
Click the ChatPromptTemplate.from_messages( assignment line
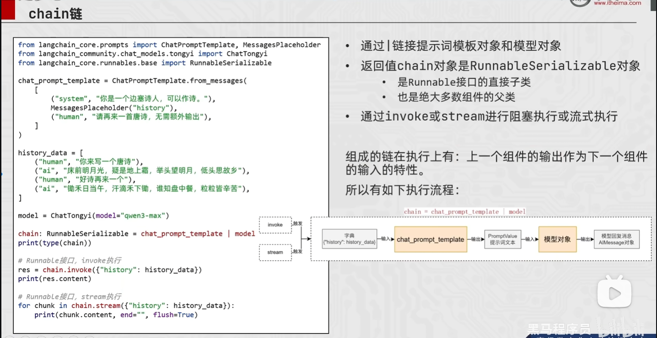(x=133, y=80)
